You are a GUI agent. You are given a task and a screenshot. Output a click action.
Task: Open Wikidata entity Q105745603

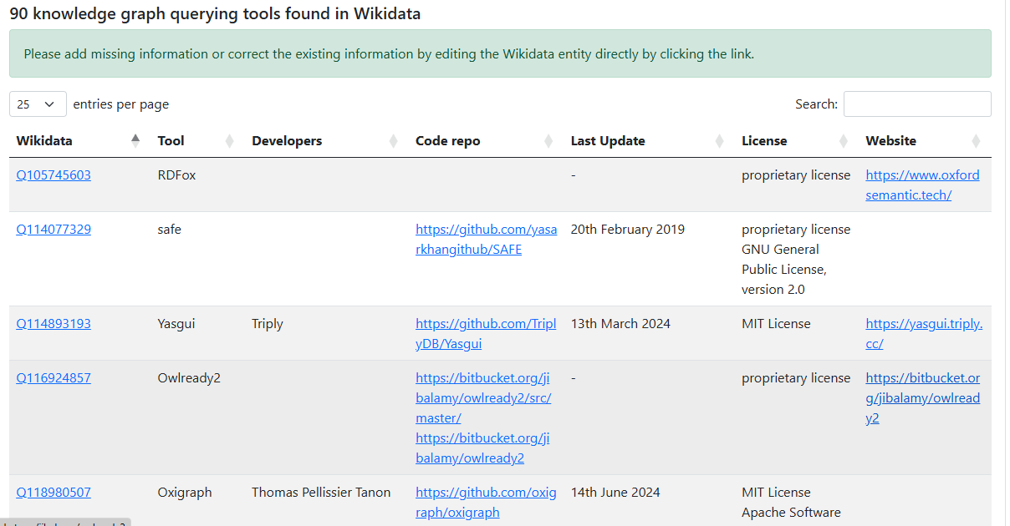54,175
